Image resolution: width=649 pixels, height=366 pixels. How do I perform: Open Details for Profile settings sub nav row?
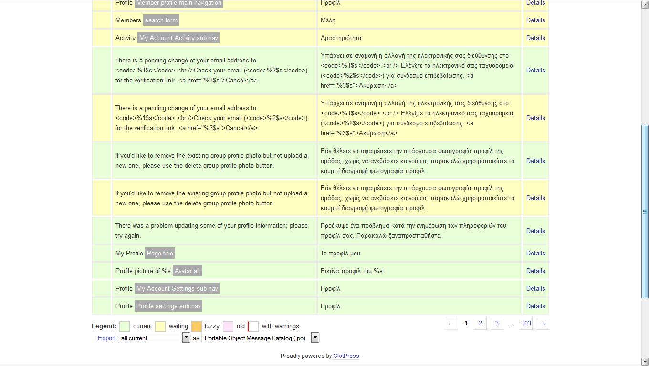tap(535, 306)
